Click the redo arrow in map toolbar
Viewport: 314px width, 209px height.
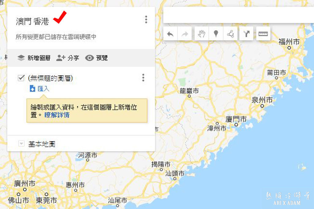185,34
